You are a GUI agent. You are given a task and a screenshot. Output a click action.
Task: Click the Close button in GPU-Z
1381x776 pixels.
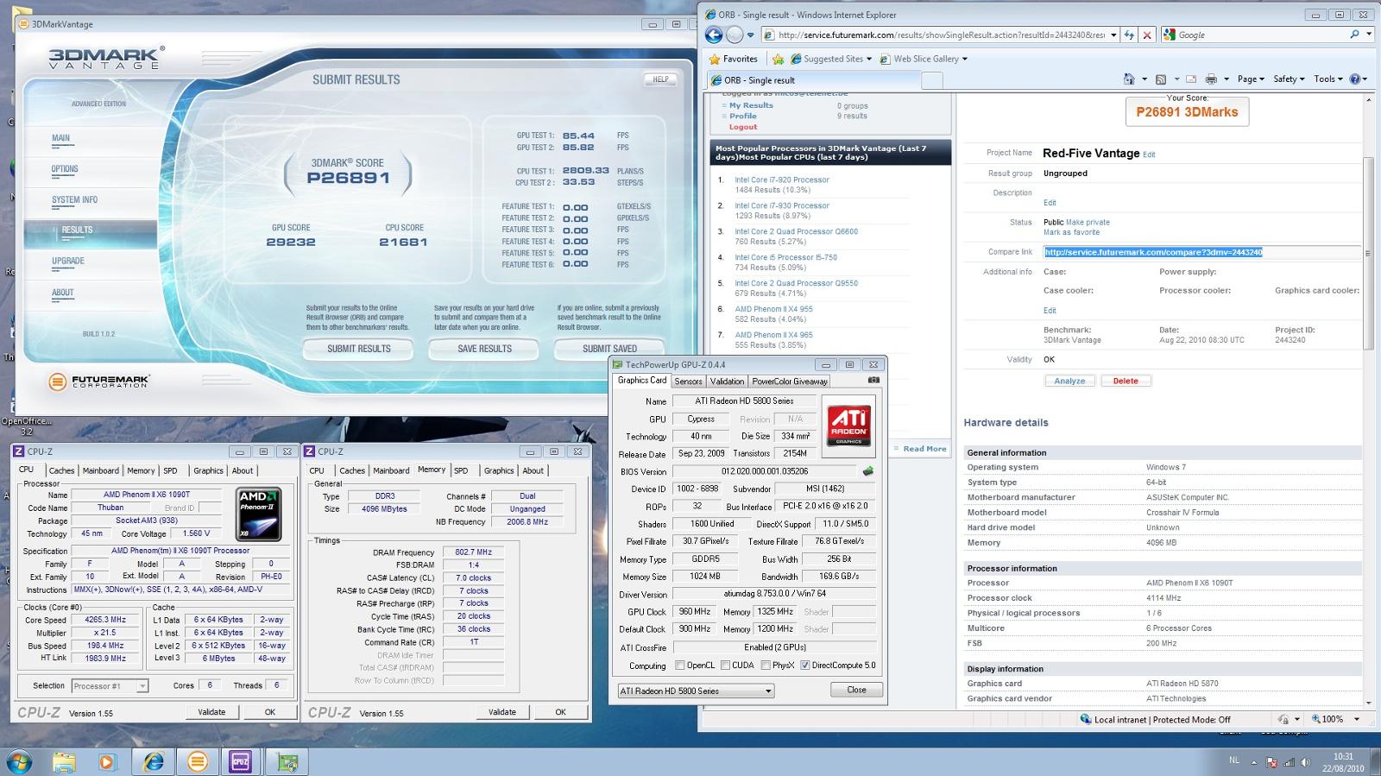pyautogui.click(x=856, y=690)
